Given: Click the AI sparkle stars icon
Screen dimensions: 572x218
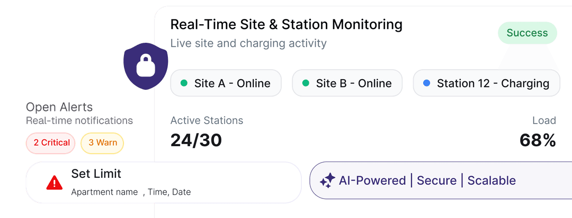Looking at the screenshot, I should coord(327,181).
